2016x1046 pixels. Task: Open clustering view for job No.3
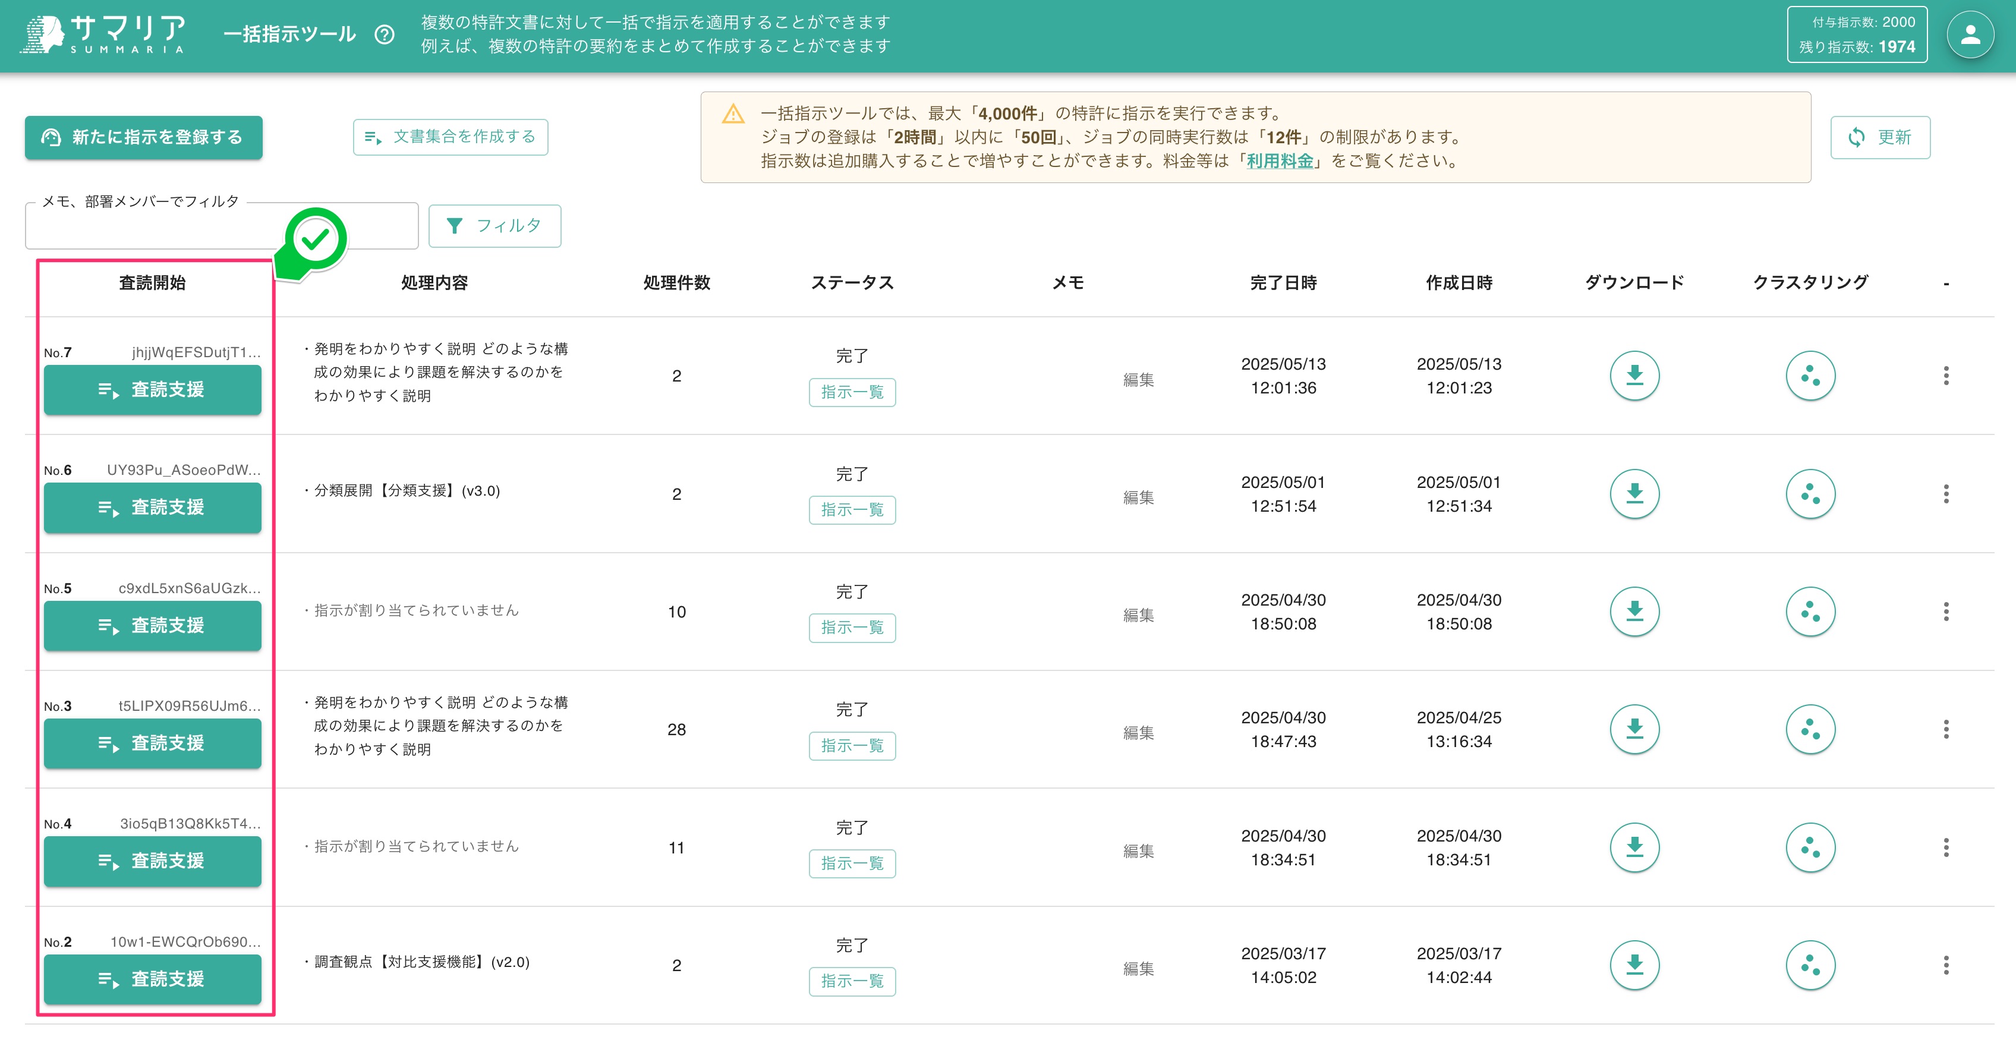[x=1810, y=729]
